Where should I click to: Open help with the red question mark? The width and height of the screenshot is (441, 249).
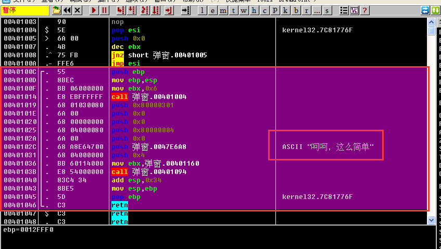click(x=364, y=10)
